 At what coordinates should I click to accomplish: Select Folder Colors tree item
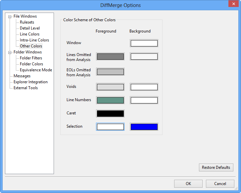pos(31,64)
